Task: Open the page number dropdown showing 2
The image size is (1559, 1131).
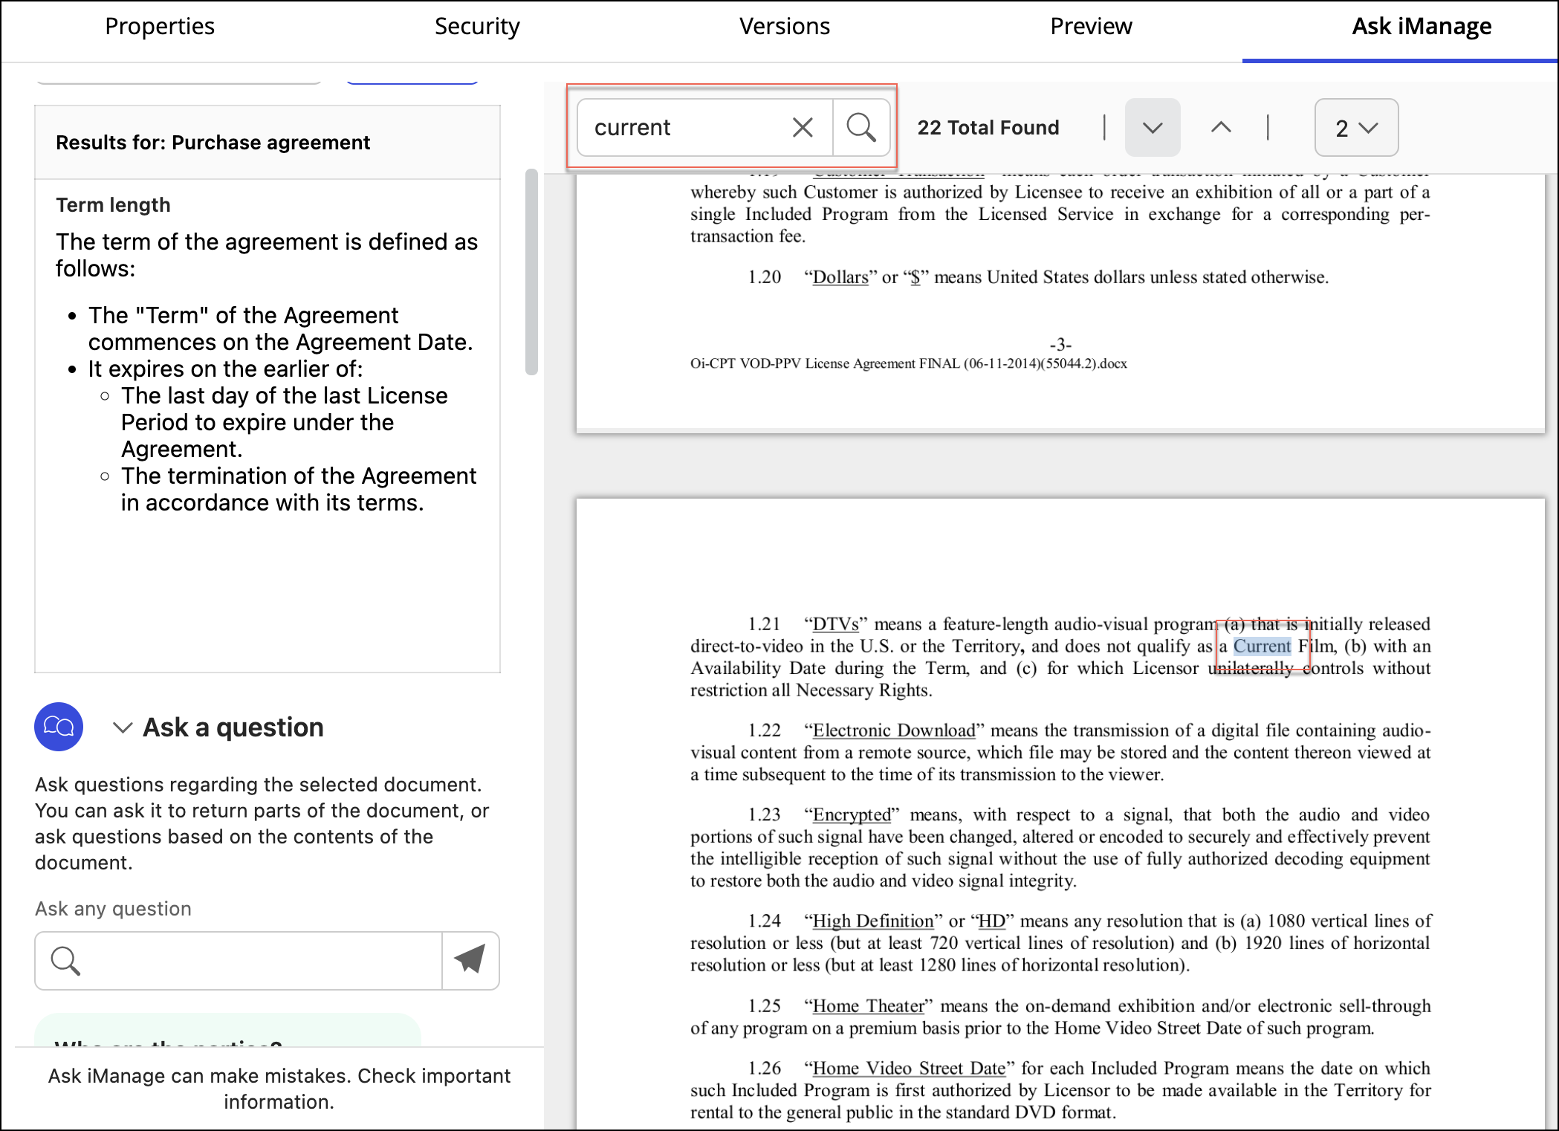Action: point(1355,128)
